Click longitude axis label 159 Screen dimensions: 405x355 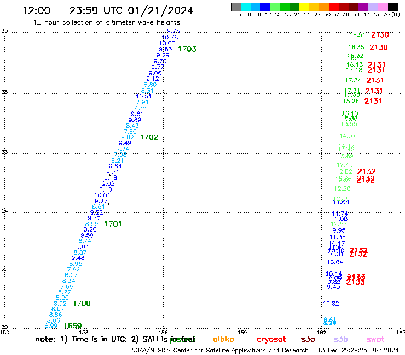[x=242, y=332]
